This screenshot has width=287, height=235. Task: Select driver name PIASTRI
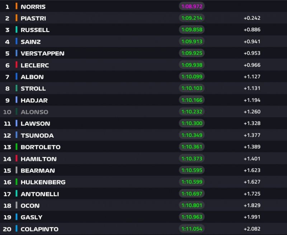click(33, 18)
